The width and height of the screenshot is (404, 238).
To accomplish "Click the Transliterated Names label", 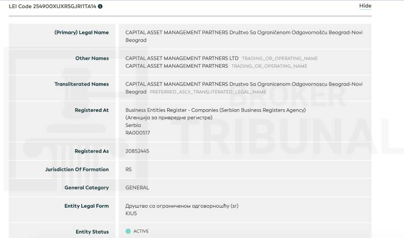I will (x=81, y=84).
